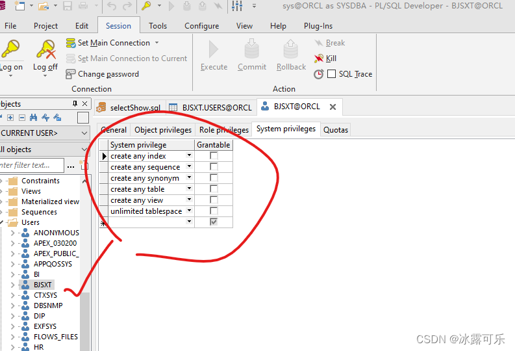Open the Tools ribbon tab

pos(158,26)
